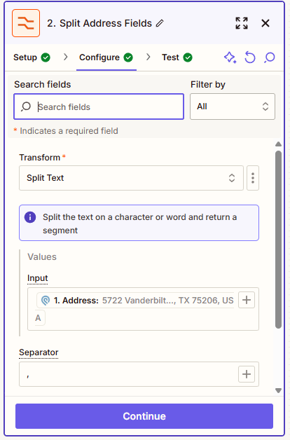Open three-dot menu beside Transform field

pyautogui.click(x=253, y=178)
